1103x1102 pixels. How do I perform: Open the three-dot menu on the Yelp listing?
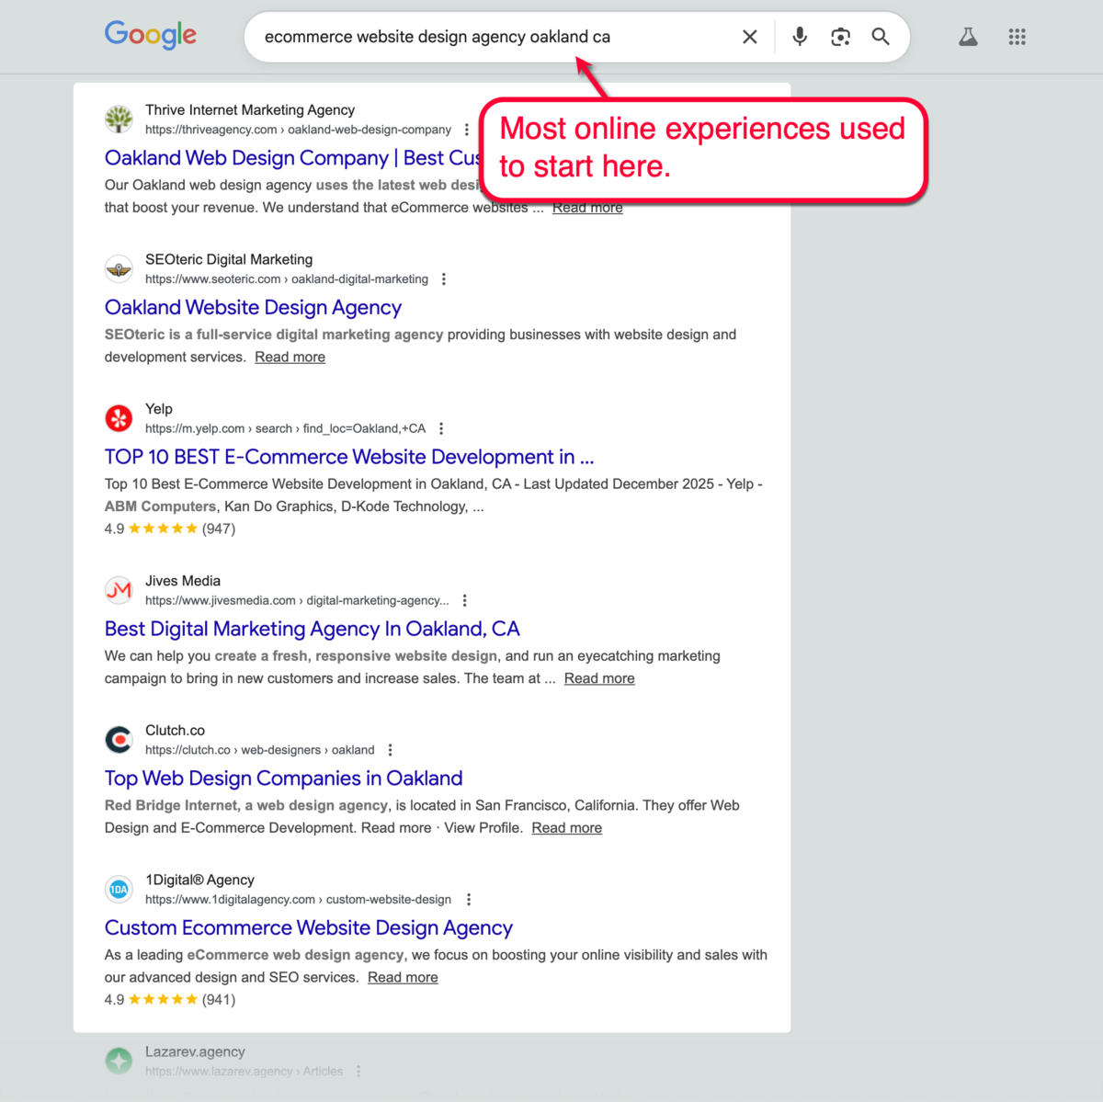click(441, 427)
